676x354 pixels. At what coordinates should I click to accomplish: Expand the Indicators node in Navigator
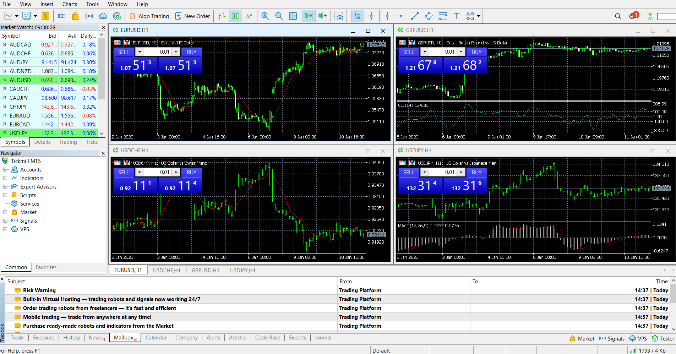pos(5,178)
